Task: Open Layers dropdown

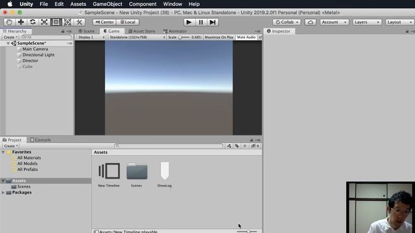Action: click(x=367, y=22)
